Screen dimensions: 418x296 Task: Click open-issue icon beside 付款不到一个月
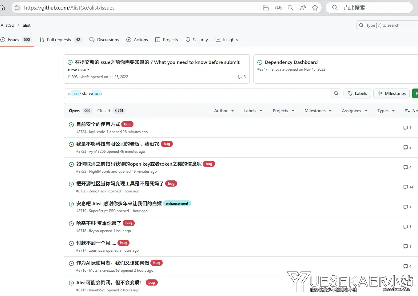pyautogui.click(x=71, y=243)
